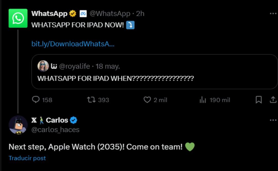The height and width of the screenshot is (171, 278).
Task: Bookmark the WhatsApp post
Action: [x=259, y=100]
